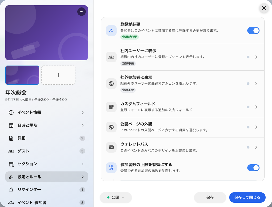272x207 pixels.
Task: Expand カスタムフィールド row chevron
Action: point(256,107)
